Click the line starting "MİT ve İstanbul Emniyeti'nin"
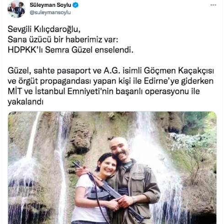This screenshot has height=224, width=224. pyautogui.click(x=104, y=91)
